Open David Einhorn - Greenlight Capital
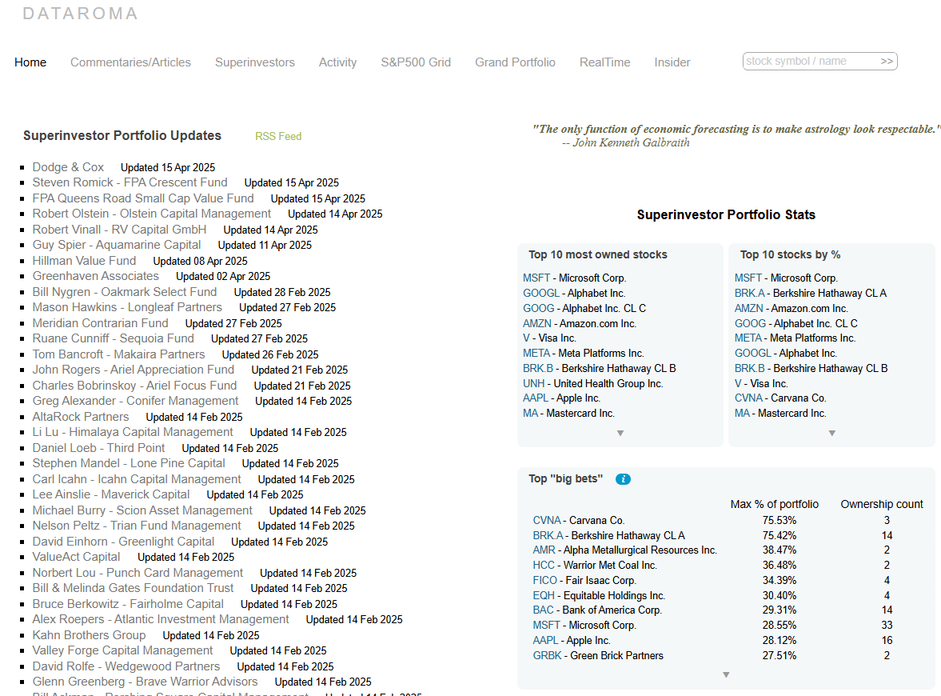Image resolution: width=941 pixels, height=696 pixels. (123, 542)
